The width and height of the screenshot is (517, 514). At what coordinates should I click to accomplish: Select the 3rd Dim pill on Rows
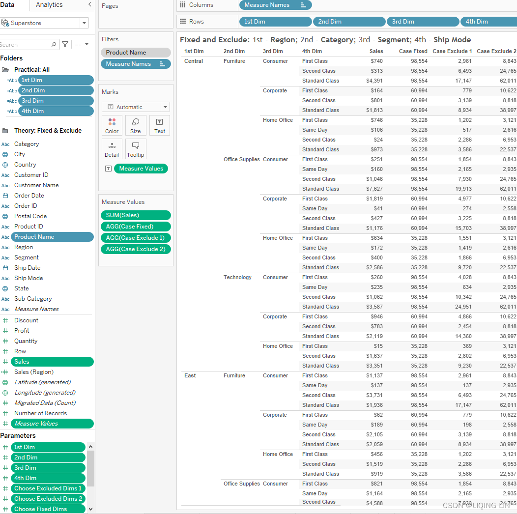tap(423, 22)
